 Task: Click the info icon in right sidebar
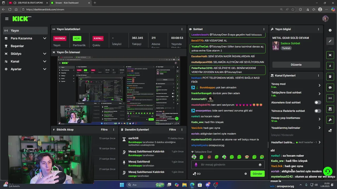click(330, 30)
